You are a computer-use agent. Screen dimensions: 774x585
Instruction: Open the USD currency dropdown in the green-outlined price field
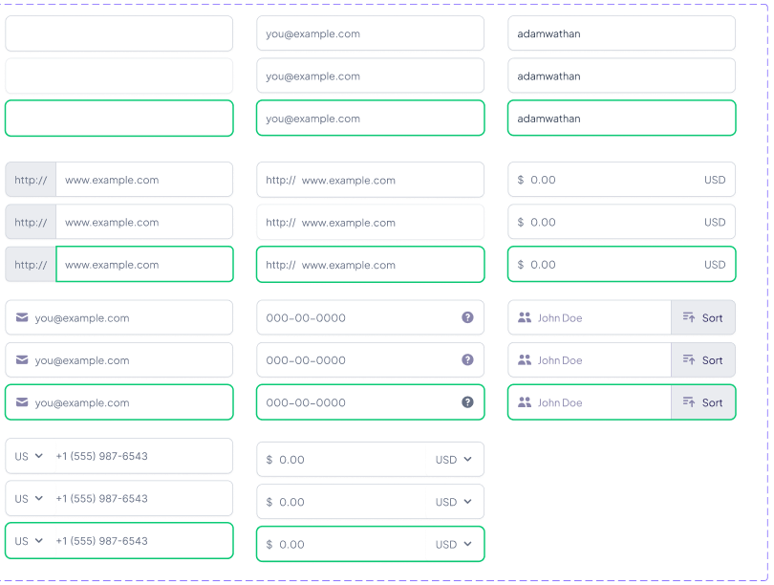[453, 544]
